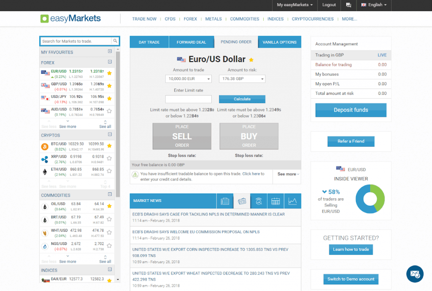The width and height of the screenshot is (432, 291).
Task: Toggle favourite star for EUR/USD row
Action: pos(109,73)
